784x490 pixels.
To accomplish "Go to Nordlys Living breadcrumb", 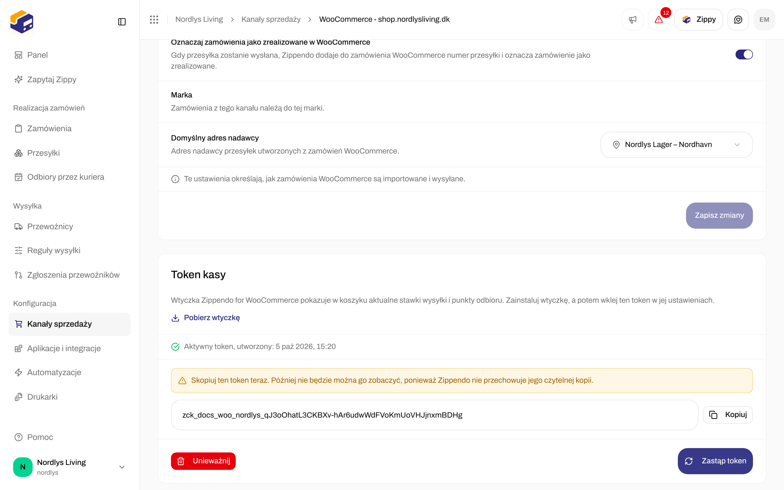I will [x=199, y=19].
